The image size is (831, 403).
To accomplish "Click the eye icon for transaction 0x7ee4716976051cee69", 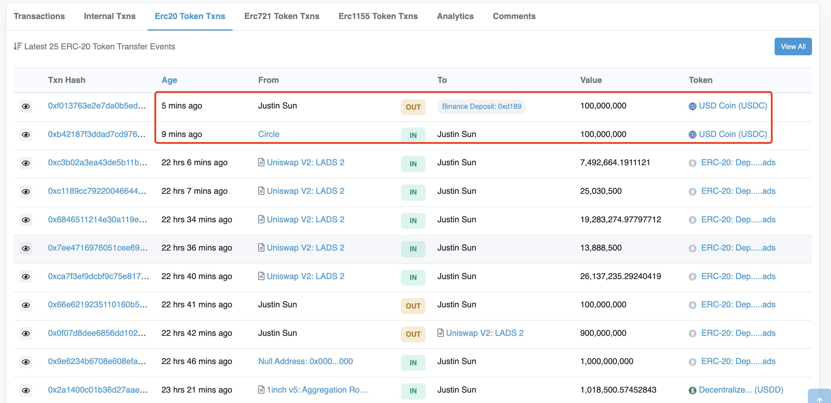I will click(26, 248).
